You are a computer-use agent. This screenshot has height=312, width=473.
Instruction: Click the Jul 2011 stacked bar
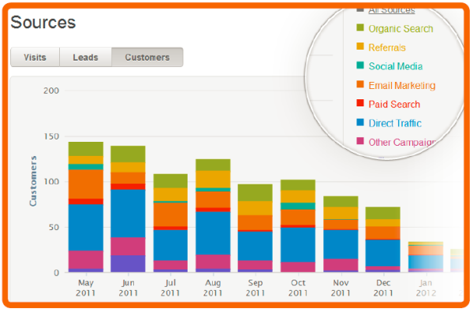click(x=170, y=223)
